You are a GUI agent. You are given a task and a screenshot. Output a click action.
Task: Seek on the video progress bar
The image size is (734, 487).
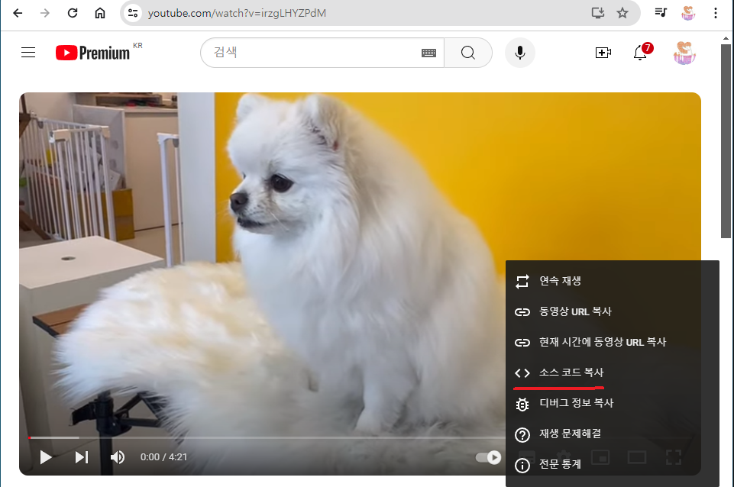pyautogui.click(x=267, y=438)
